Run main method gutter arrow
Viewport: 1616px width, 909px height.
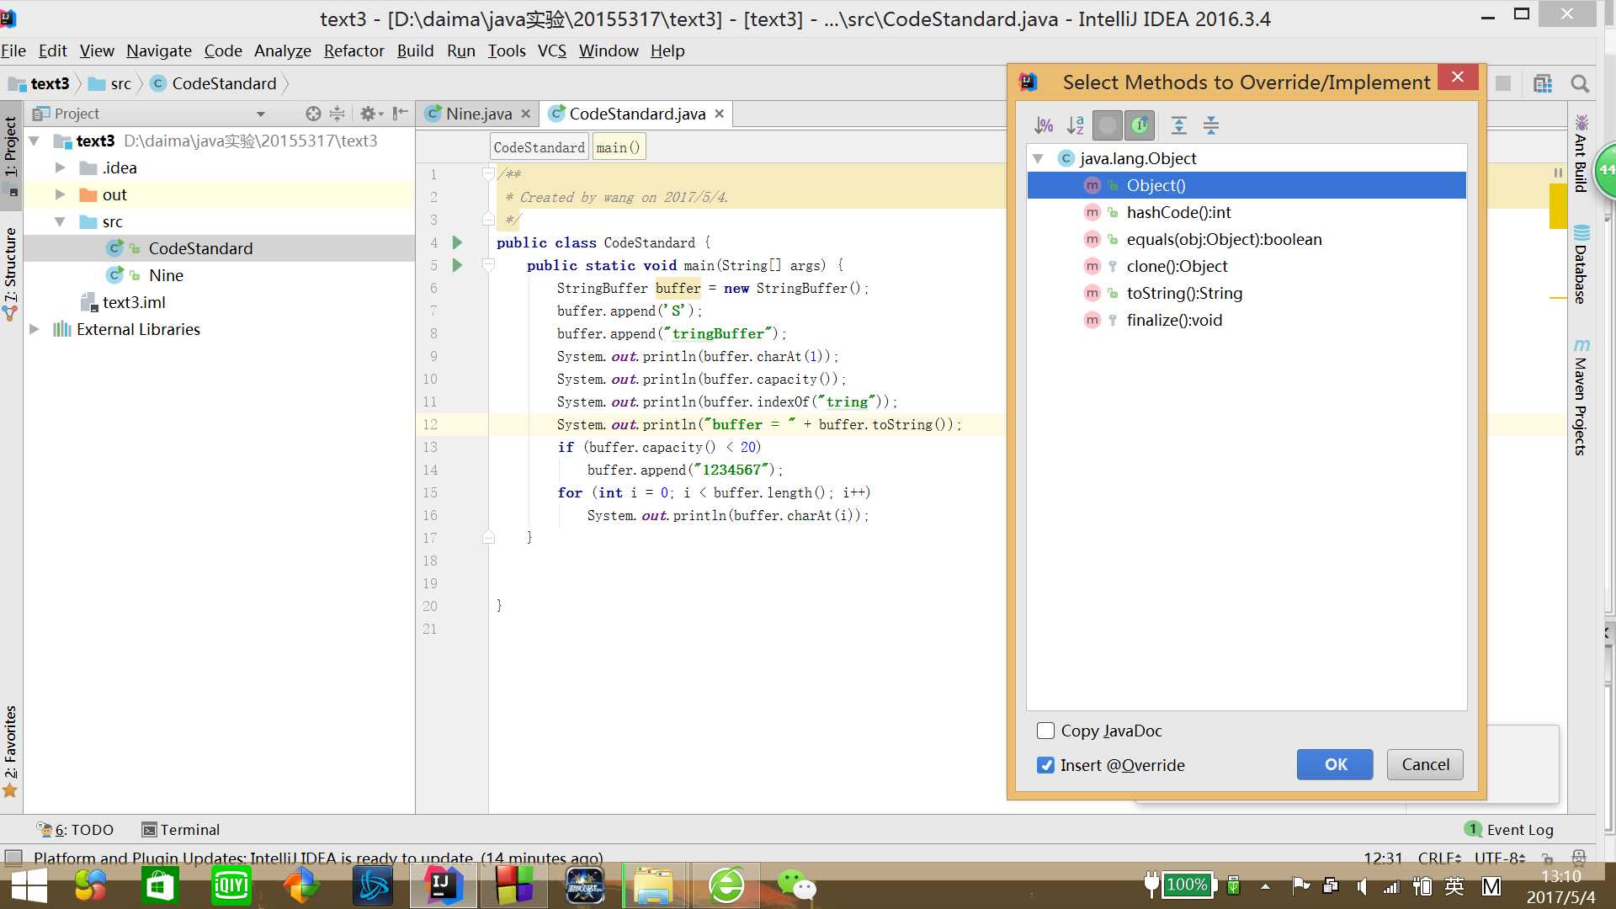pos(457,265)
